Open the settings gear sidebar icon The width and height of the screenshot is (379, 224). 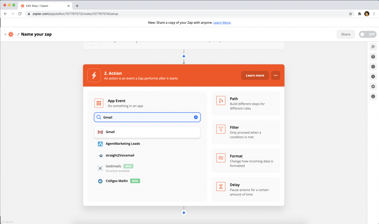pyautogui.click(x=373, y=86)
